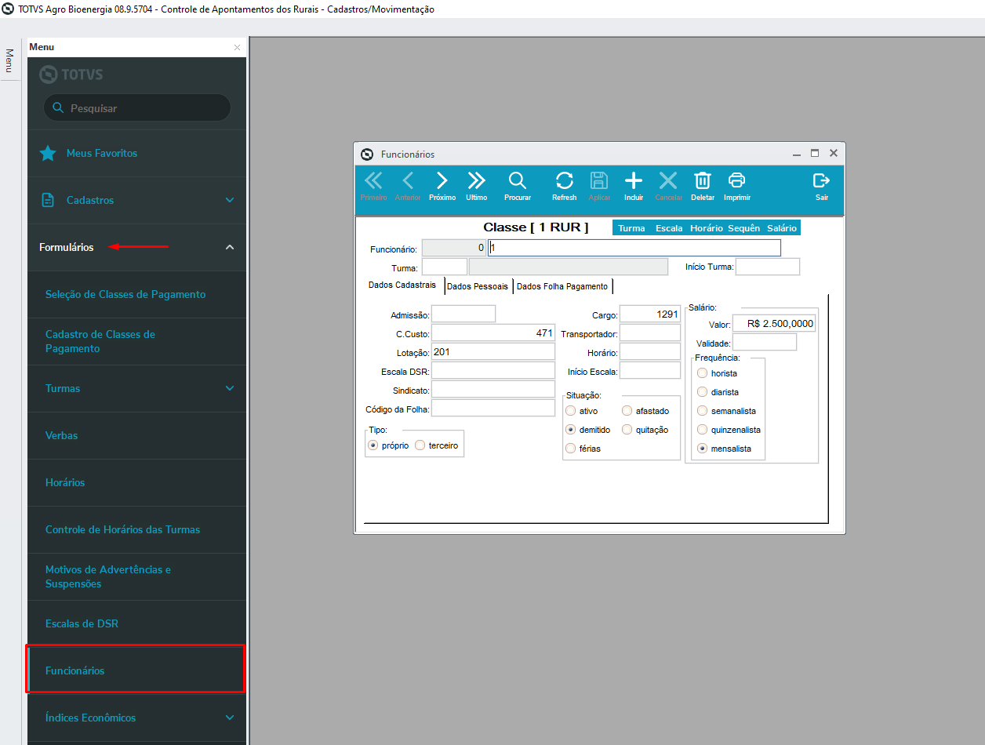Switch to the Dados Cadastrais tab
This screenshot has height=745, width=985.
pyautogui.click(x=402, y=285)
